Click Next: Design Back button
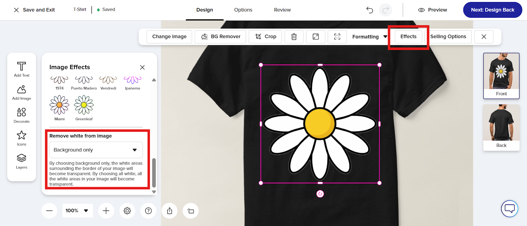The width and height of the screenshot is (527, 226). pos(492,10)
